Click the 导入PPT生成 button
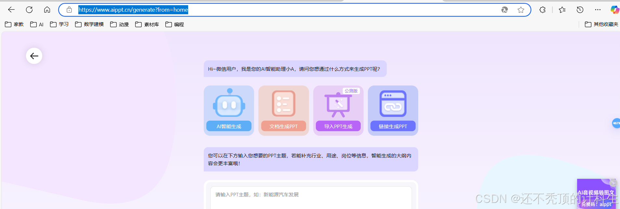Image resolution: width=620 pixels, height=209 pixels. [x=338, y=126]
